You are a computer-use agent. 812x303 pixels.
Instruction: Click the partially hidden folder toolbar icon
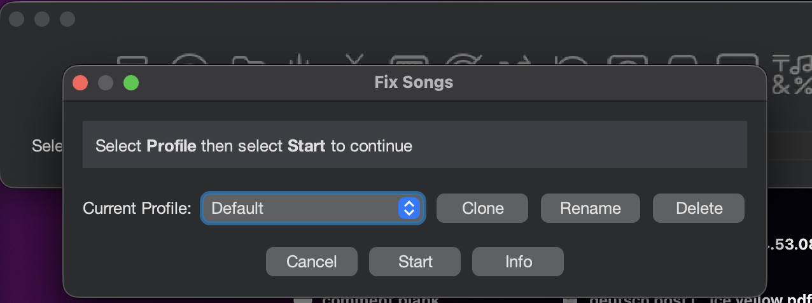click(x=248, y=61)
